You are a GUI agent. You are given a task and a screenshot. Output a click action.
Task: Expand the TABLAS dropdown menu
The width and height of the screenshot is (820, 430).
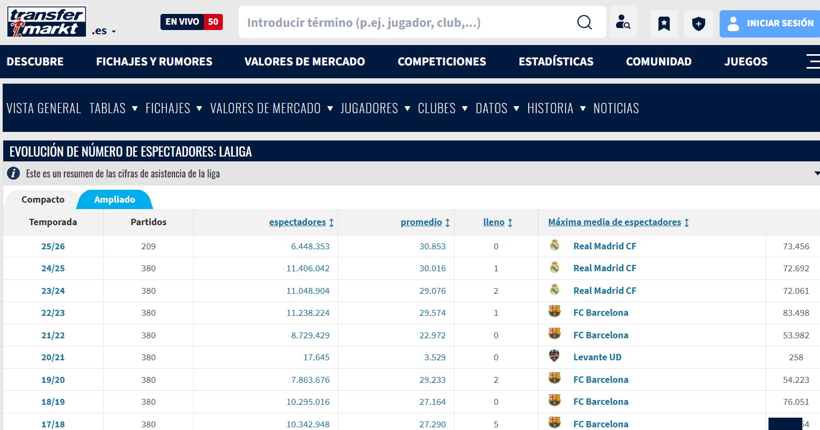pyautogui.click(x=113, y=108)
